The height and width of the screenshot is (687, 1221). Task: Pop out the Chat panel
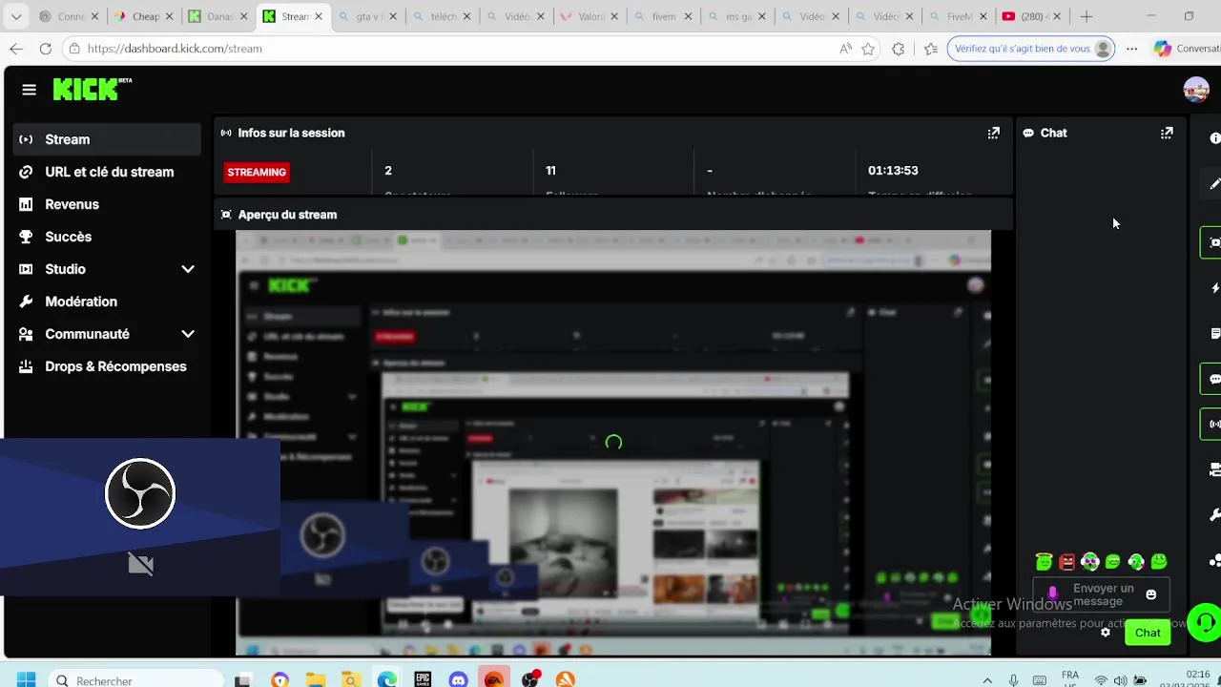1166,133
